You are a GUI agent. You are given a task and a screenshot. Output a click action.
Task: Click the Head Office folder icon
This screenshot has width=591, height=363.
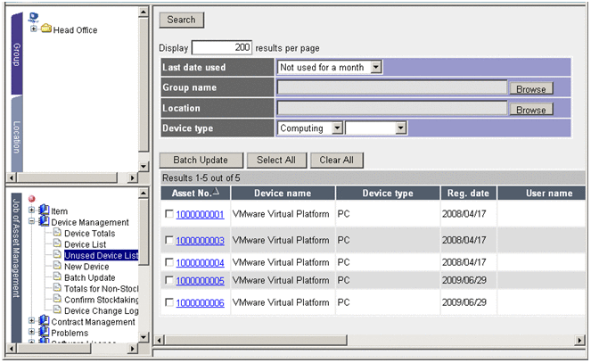(45, 29)
